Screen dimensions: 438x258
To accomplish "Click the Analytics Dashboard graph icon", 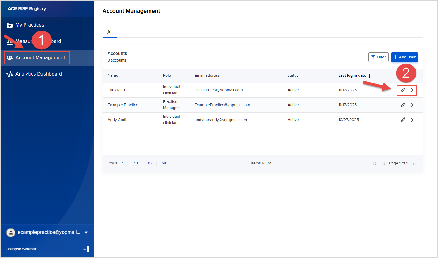I will tap(10, 74).
